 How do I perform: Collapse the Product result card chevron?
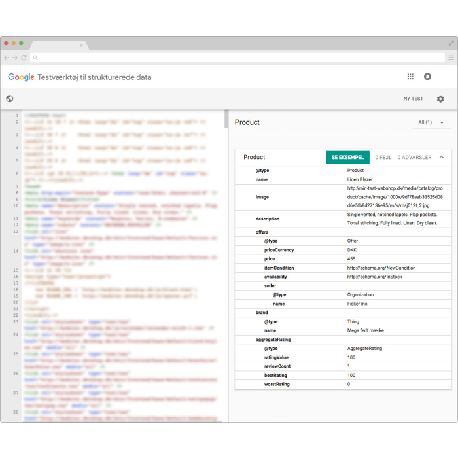tap(442, 157)
